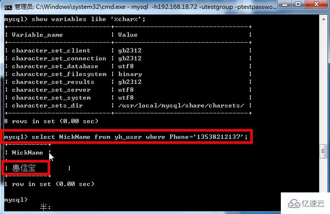Click the window title bar text

(x=146, y=7)
